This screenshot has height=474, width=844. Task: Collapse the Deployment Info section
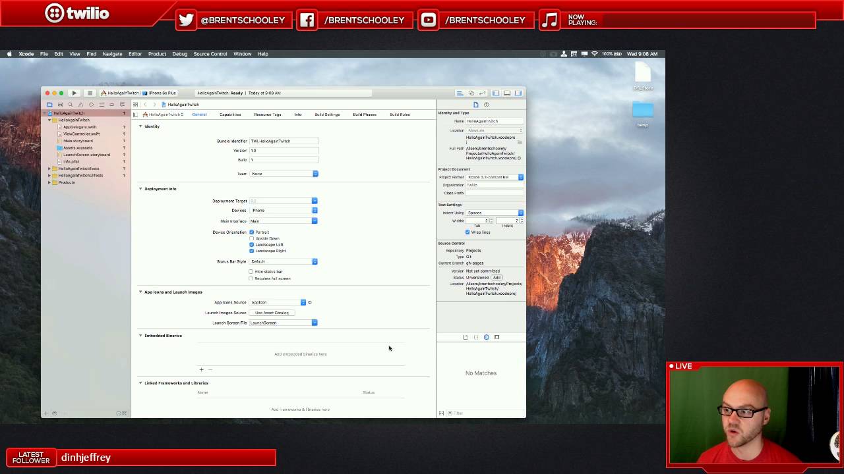tap(140, 189)
